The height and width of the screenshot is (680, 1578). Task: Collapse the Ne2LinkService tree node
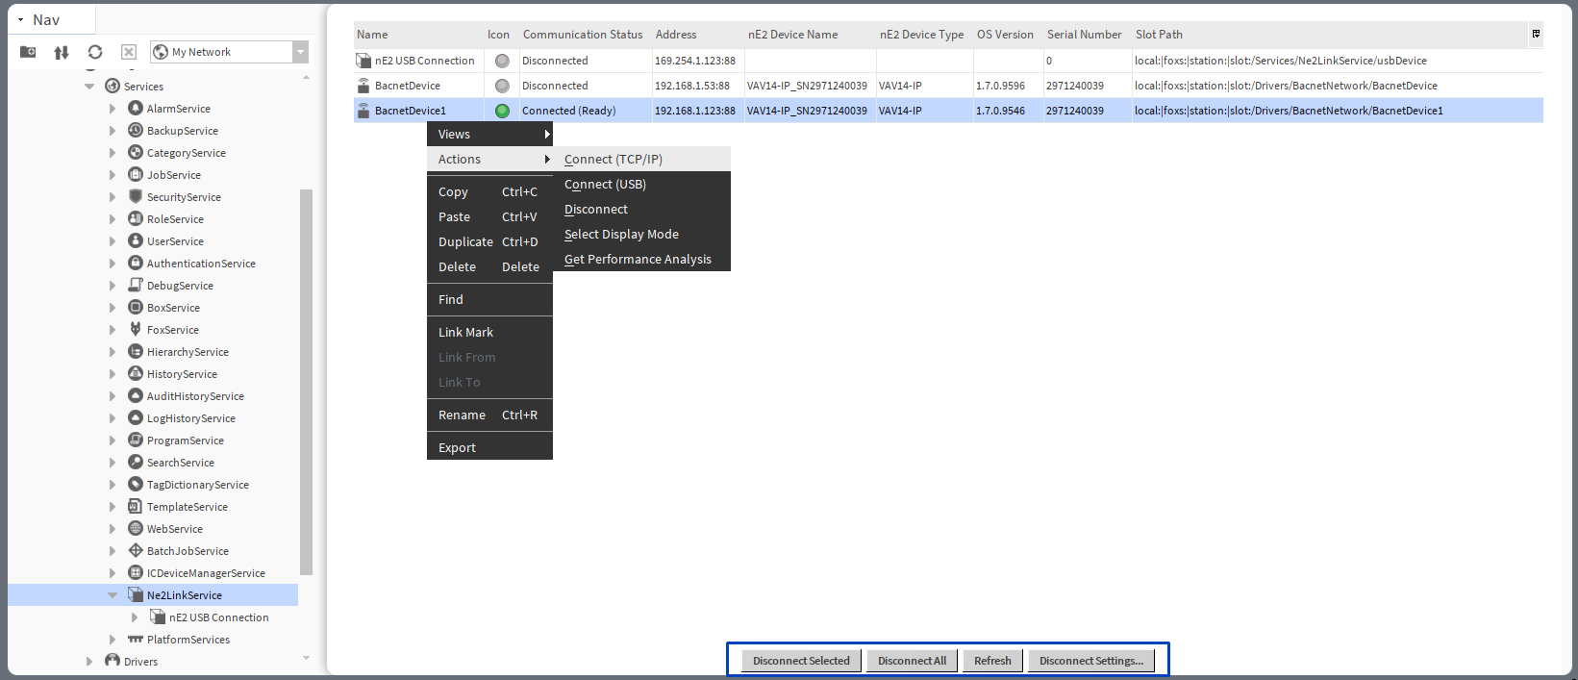[x=113, y=595]
